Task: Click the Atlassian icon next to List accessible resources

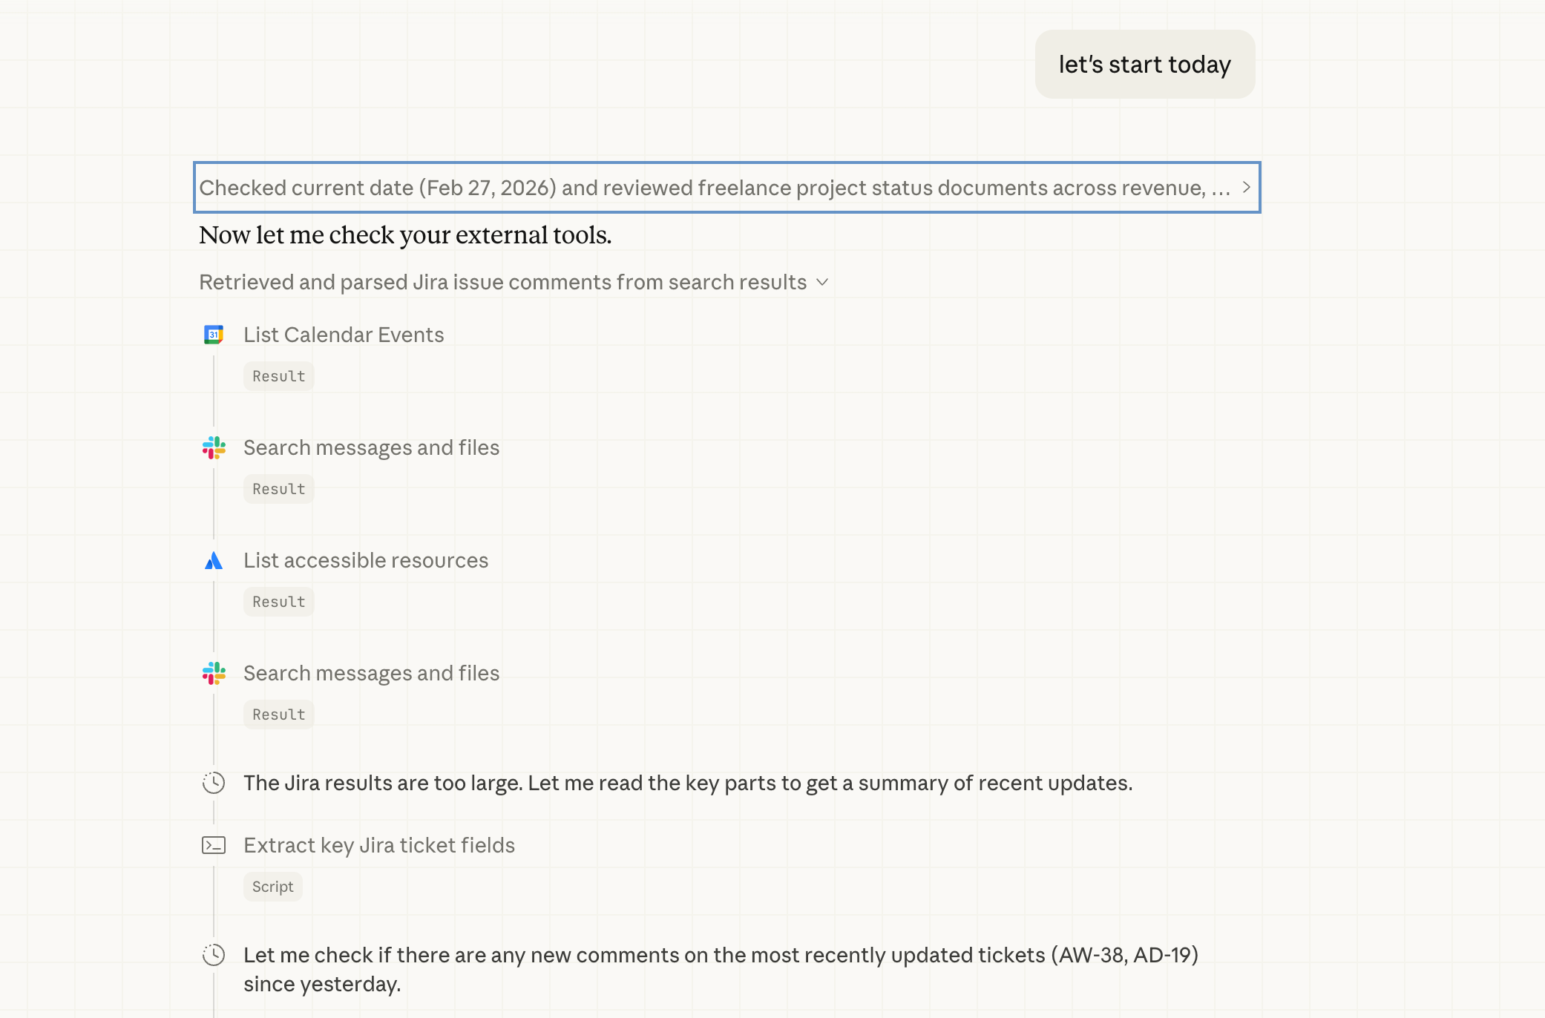Action: click(x=214, y=560)
